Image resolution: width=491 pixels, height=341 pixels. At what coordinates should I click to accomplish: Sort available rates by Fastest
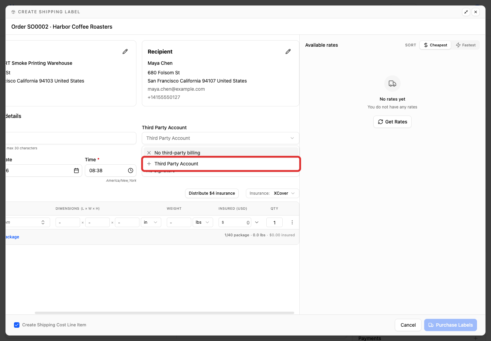pos(466,45)
